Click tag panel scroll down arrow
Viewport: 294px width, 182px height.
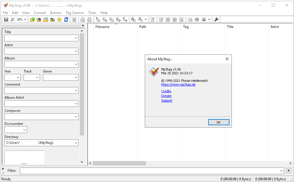(82, 162)
